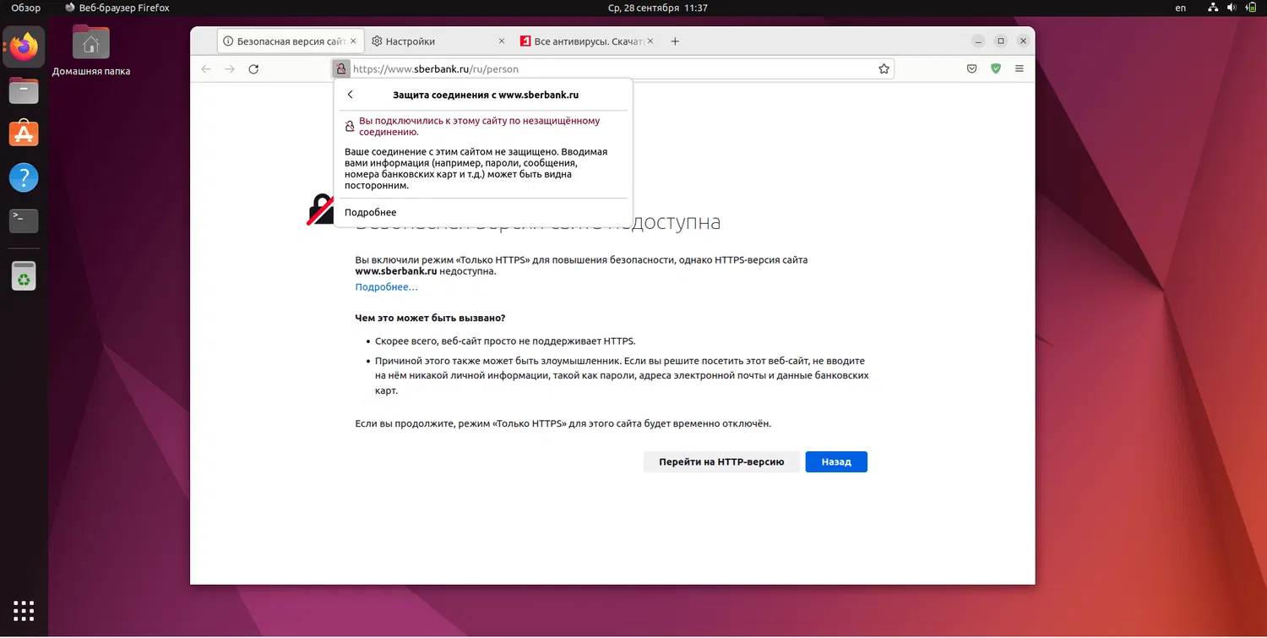Image resolution: width=1267 pixels, height=638 pixels.
Task: Bookmark this page with the star
Action: click(884, 69)
